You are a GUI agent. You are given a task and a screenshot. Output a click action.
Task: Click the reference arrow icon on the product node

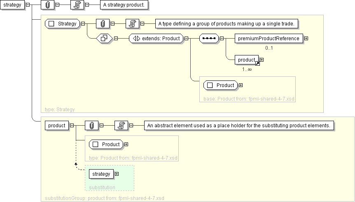click(257, 63)
